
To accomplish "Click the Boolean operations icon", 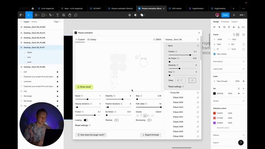I will (x=142, y=15).
